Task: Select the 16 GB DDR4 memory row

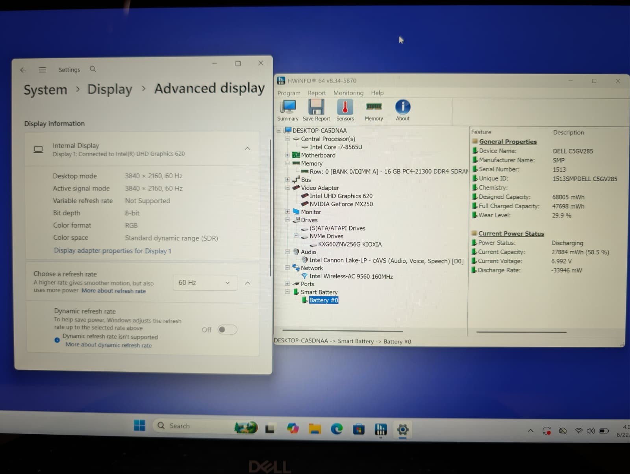Action: point(389,171)
